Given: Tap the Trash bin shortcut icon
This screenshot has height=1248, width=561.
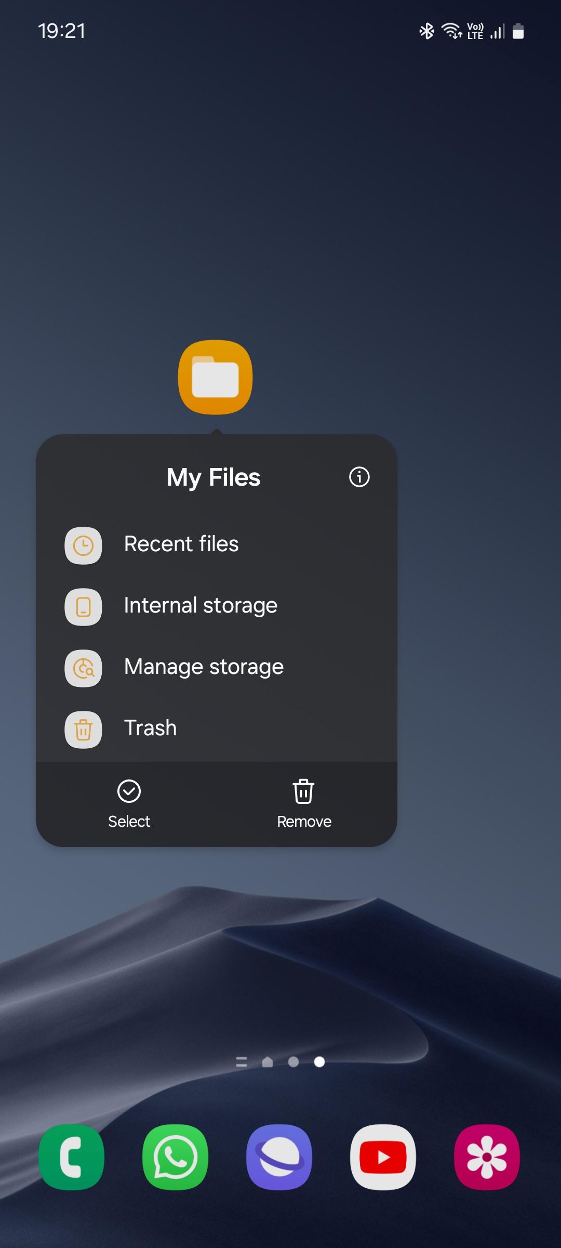Looking at the screenshot, I should tap(83, 730).
